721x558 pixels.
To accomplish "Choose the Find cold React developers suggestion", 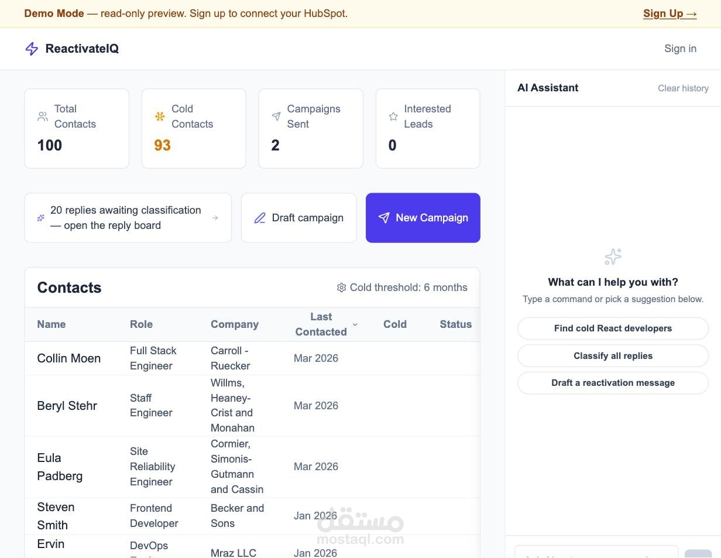I will 613,328.
